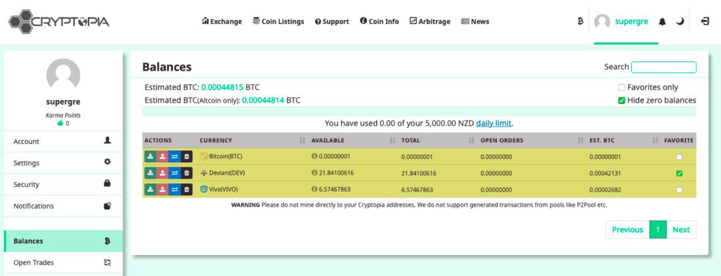Open the Support page
721x276 pixels.
[x=332, y=22]
